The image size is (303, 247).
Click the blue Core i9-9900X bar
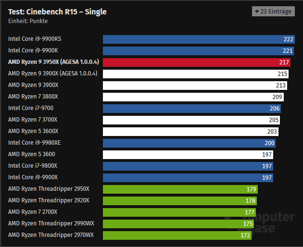[x=188, y=178]
